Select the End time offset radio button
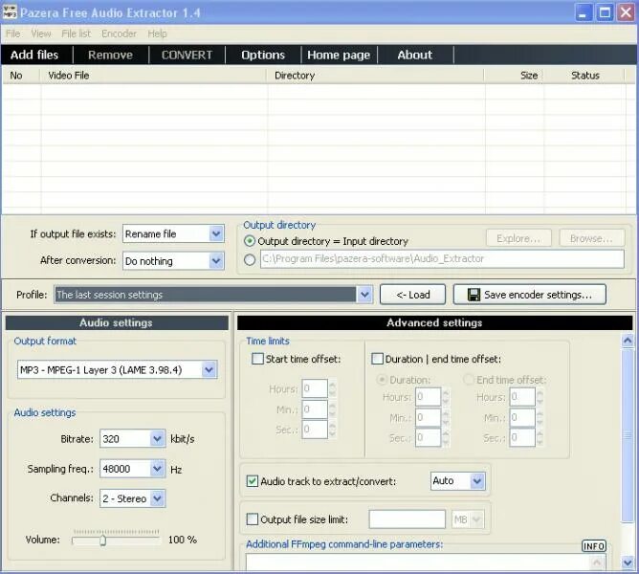Viewport: 639px width, 574px height. click(x=469, y=380)
